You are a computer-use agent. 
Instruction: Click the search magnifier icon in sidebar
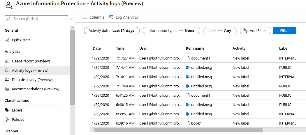tap(8, 19)
